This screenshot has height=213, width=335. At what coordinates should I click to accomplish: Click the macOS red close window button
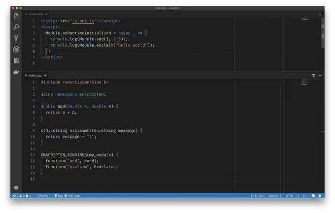pos(13,8)
